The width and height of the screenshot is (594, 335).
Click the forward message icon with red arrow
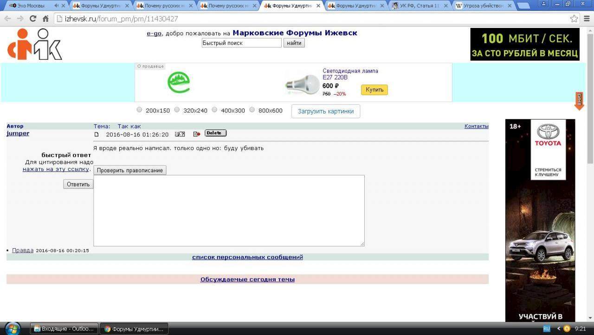196,134
